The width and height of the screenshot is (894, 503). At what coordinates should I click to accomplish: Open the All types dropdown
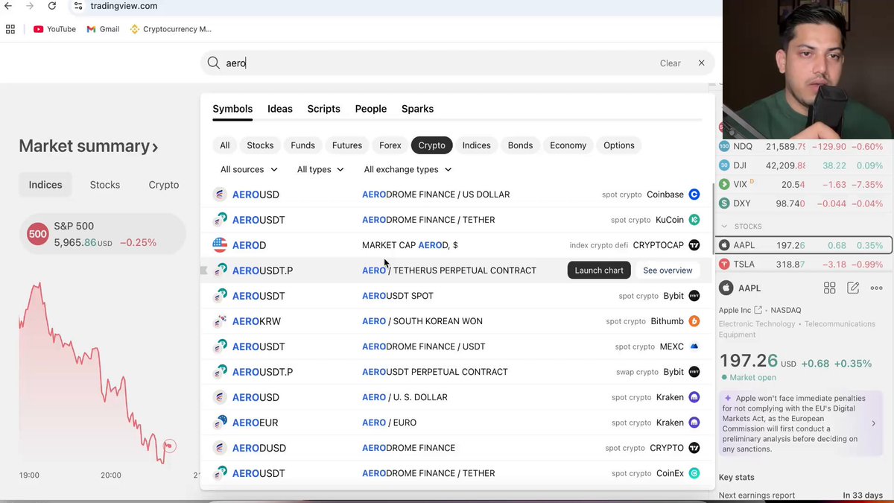pos(320,169)
